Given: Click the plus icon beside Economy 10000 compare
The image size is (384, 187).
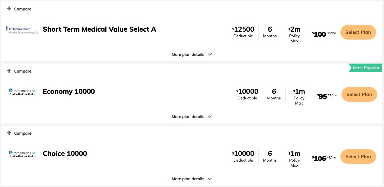Looking at the screenshot, I should coord(9,71).
